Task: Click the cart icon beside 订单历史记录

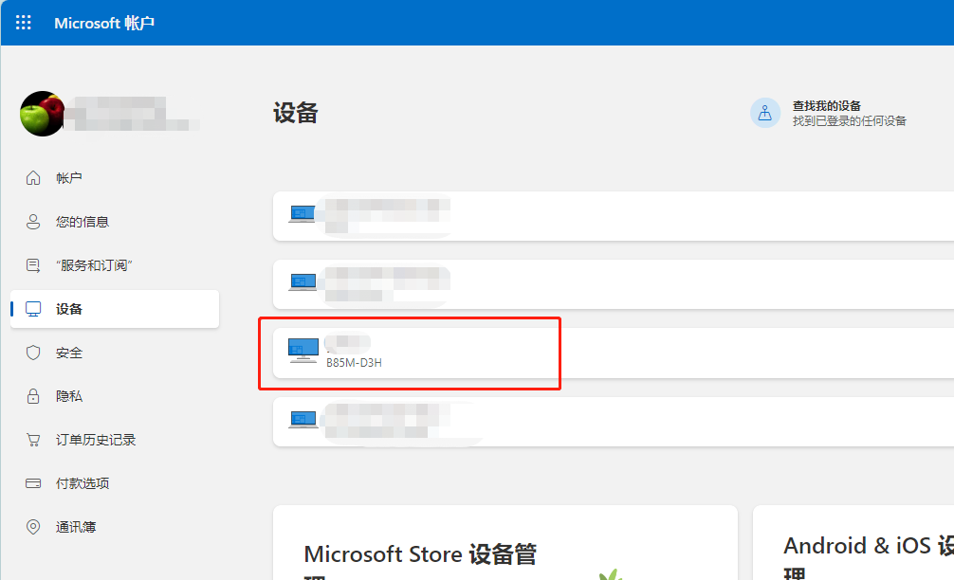Action: coord(33,440)
